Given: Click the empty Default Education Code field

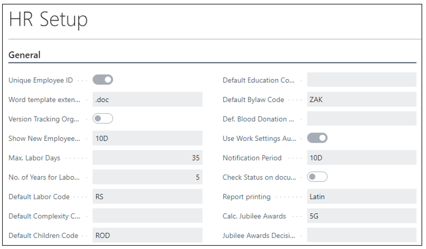Looking at the screenshot, I should [x=361, y=80].
